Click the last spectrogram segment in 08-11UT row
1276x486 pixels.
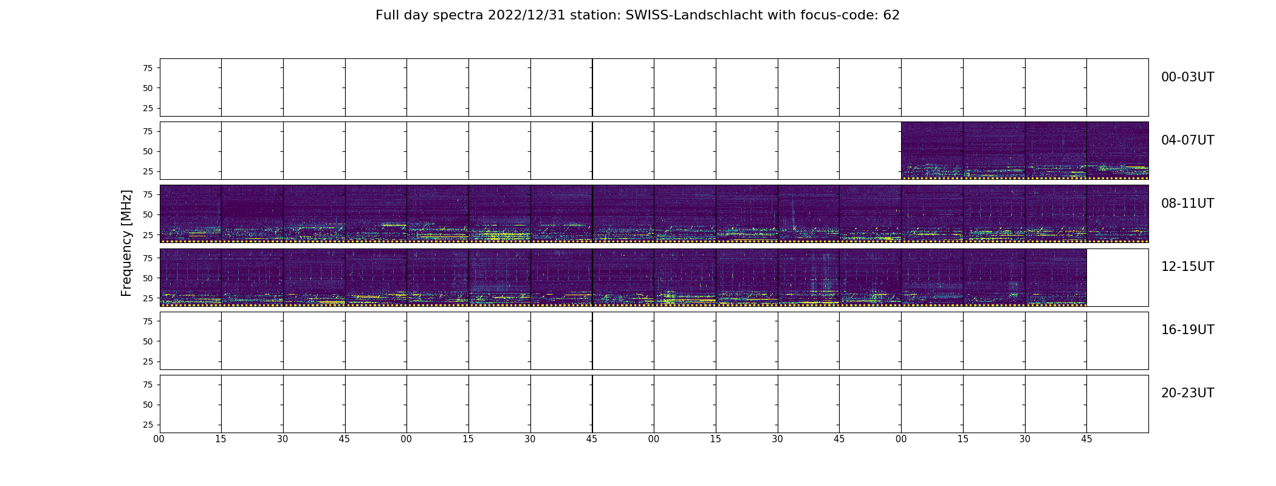point(1117,213)
